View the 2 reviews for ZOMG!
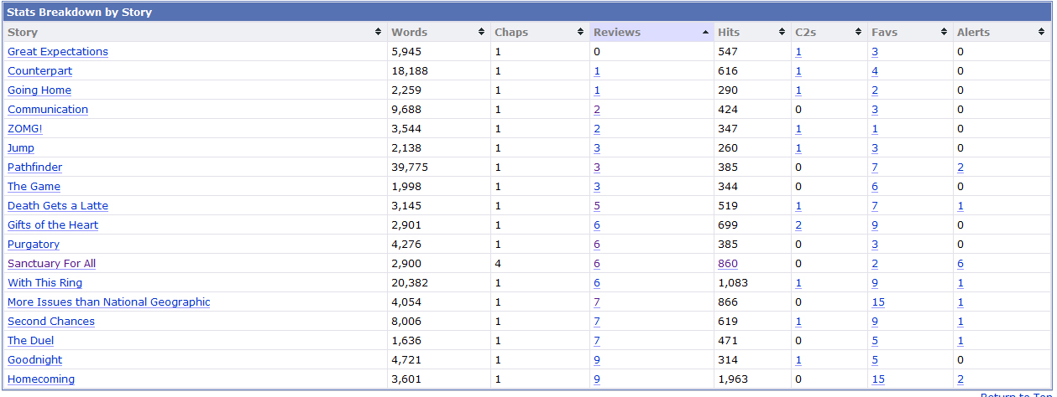Viewport: 1057px width, 397px height. (597, 129)
